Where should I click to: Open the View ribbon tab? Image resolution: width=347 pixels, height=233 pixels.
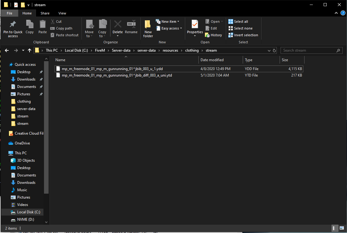pyautogui.click(x=62, y=13)
